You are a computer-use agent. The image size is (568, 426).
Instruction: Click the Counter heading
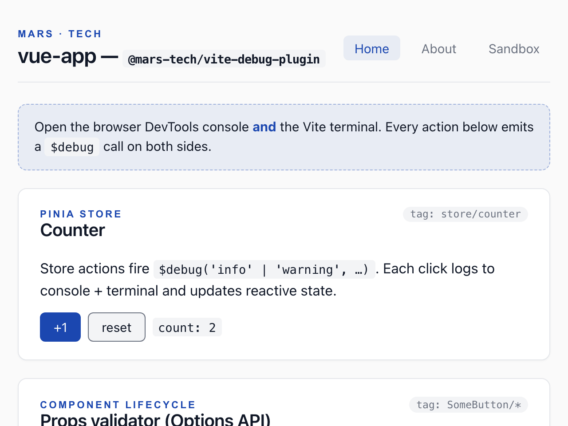pos(73,230)
